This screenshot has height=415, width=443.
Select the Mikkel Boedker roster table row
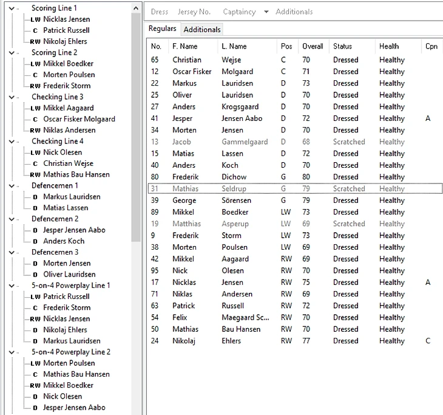295,212
